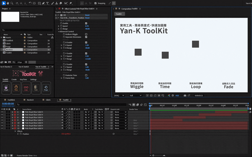Image resolution: width=252 pixels, height=157 pixels.
Task: Open the Create tab in ToolKit panel
Action: 14,80
